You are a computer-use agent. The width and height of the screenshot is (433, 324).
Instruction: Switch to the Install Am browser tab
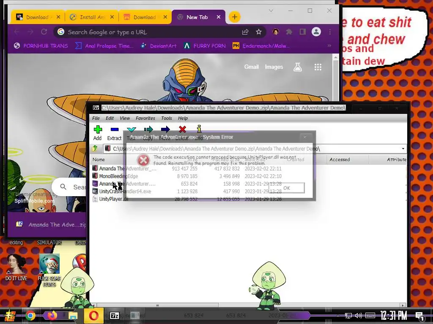(x=92, y=17)
